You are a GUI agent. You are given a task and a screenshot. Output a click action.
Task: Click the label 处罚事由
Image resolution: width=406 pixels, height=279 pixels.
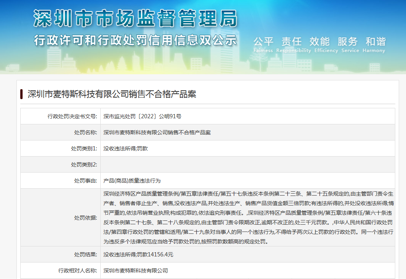85,181
